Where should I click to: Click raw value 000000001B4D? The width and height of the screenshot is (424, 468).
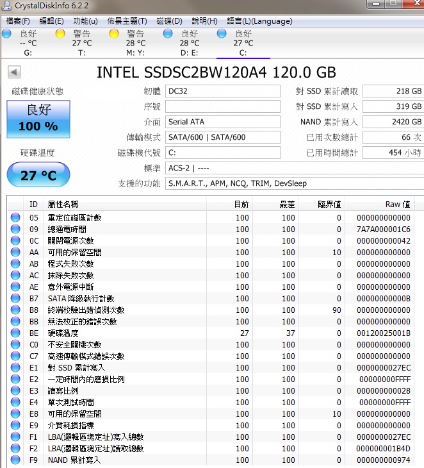[x=384, y=448]
